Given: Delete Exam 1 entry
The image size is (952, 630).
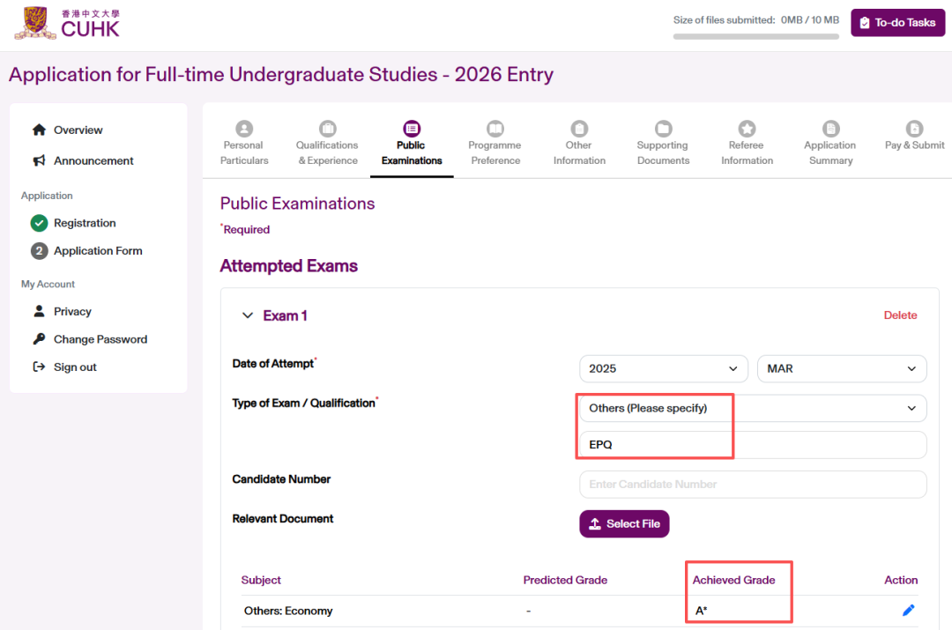Looking at the screenshot, I should coord(900,315).
